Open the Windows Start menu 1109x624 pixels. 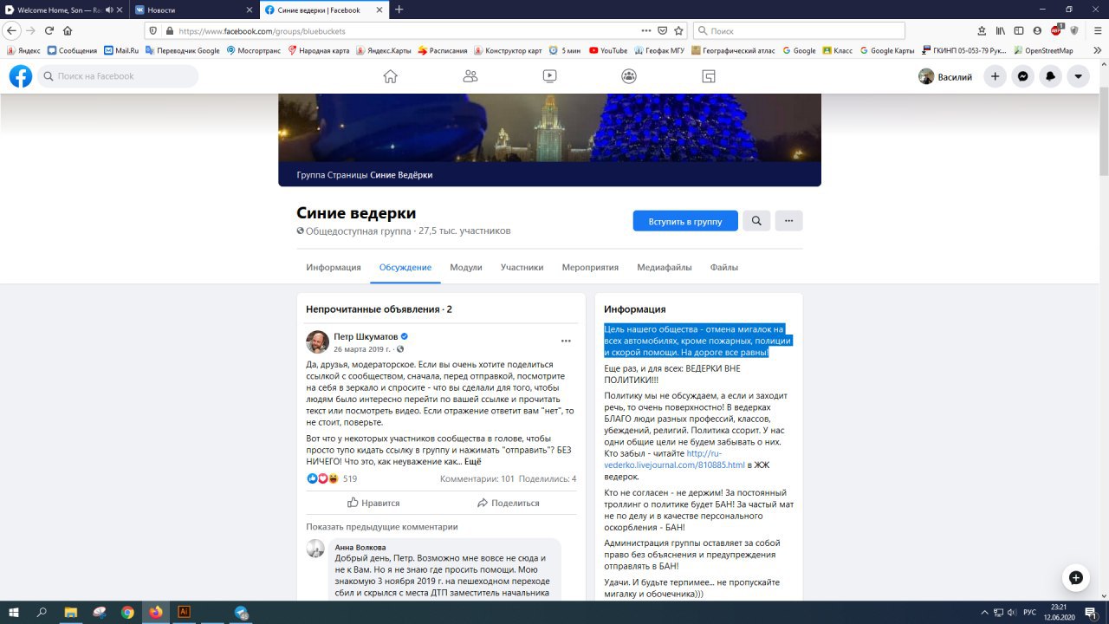14,612
